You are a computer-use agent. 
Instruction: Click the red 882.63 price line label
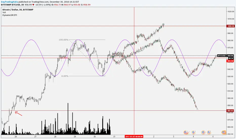230,111
